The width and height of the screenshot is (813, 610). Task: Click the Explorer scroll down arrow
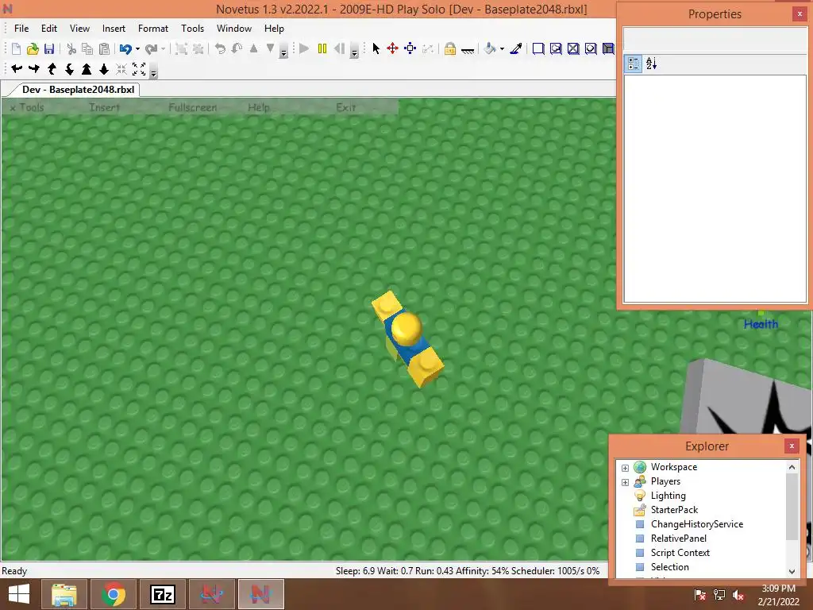point(792,571)
